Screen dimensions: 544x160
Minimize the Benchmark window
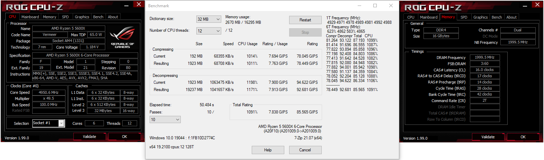tap(359, 6)
